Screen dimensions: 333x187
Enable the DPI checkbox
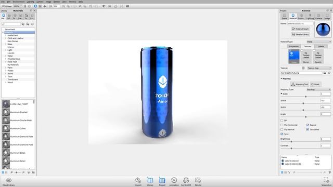[282, 121]
